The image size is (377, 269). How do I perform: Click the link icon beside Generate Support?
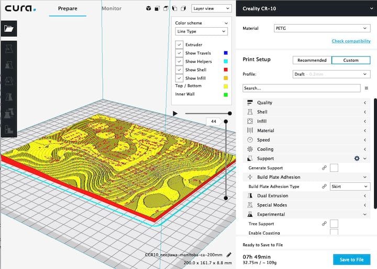324,168
